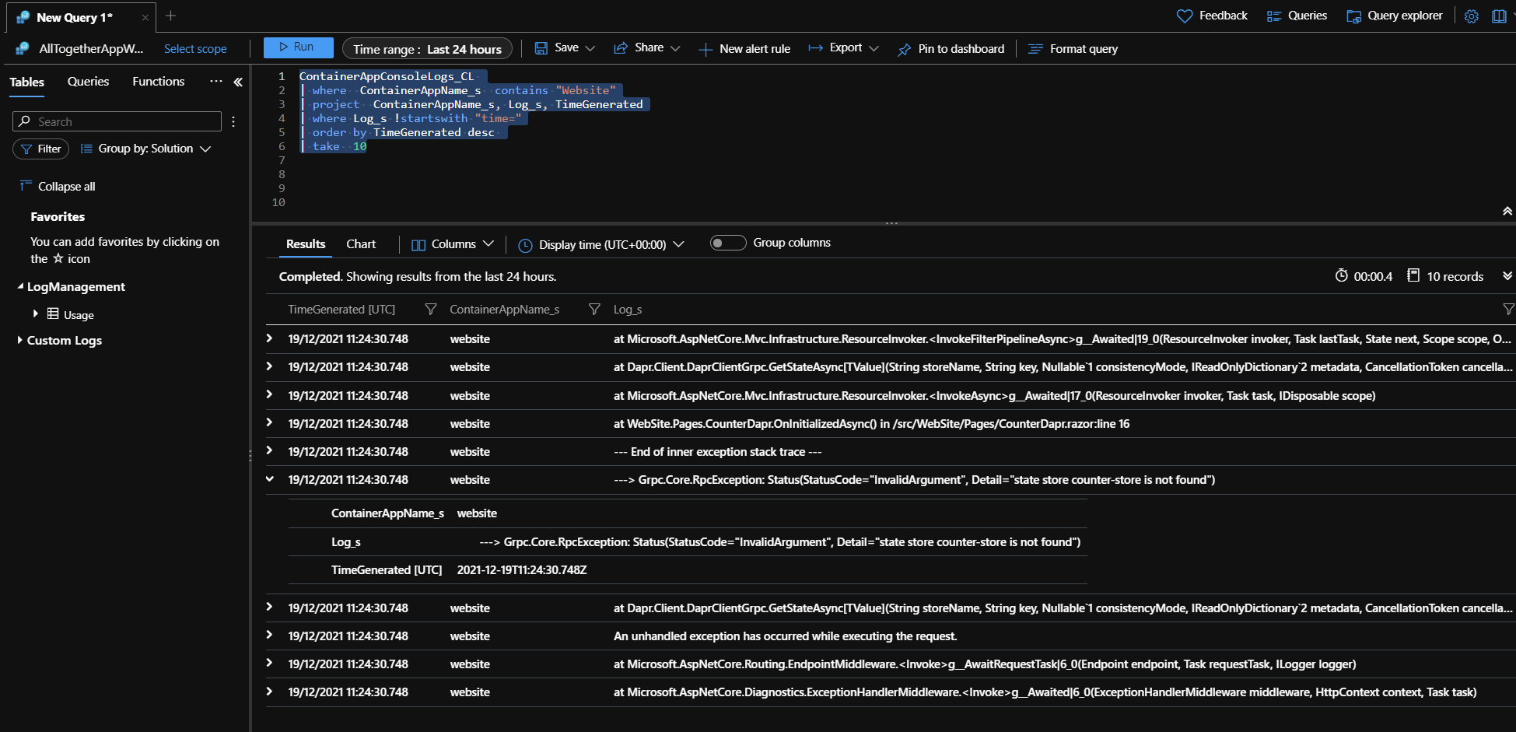Open the Time range selector

tap(427, 49)
